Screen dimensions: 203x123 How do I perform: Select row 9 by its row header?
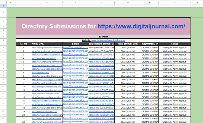click(3, 44)
